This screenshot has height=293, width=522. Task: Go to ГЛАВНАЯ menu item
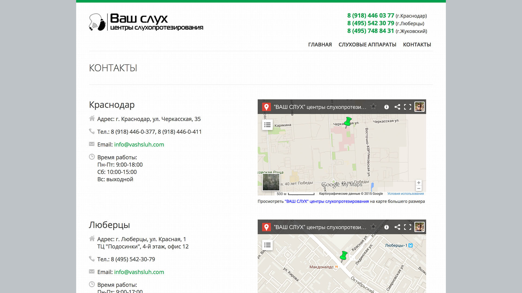pyautogui.click(x=320, y=44)
